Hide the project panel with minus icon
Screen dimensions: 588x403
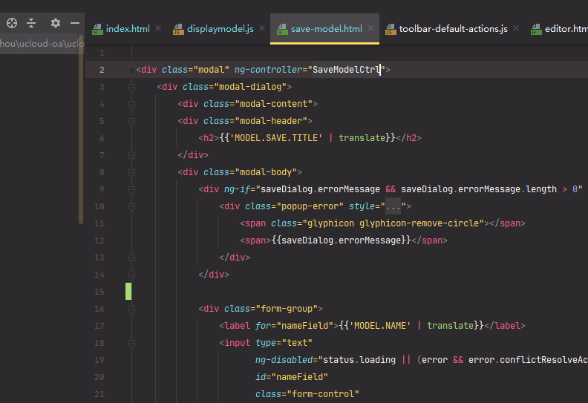tap(75, 23)
